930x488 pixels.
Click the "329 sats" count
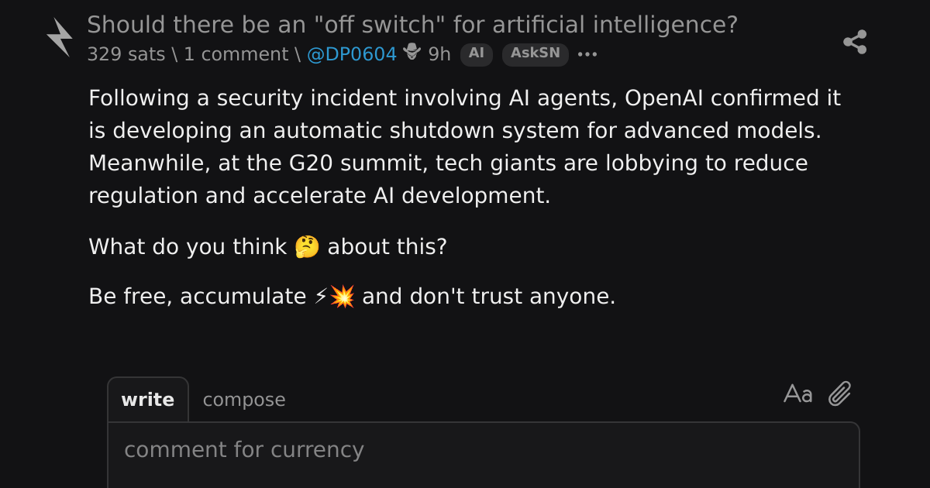coord(126,54)
